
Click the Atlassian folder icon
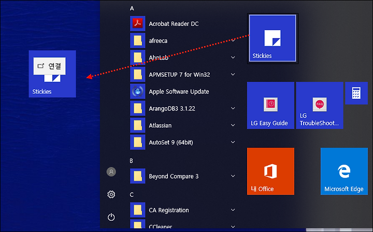pos(137,125)
